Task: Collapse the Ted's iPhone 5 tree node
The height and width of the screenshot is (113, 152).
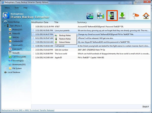Action: [x=5, y=26]
